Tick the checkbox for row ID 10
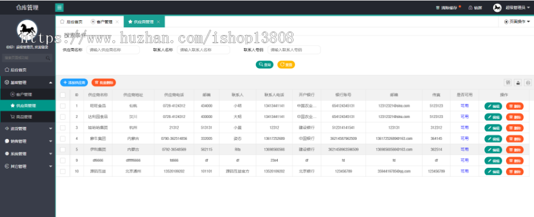The height and width of the screenshot is (217, 534). pos(63,171)
